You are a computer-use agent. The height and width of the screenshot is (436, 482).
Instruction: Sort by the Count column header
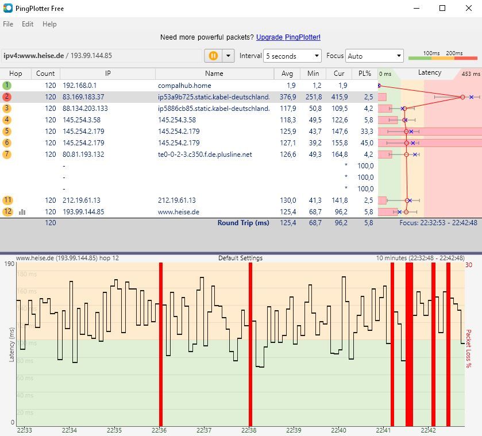click(x=45, y=74)
